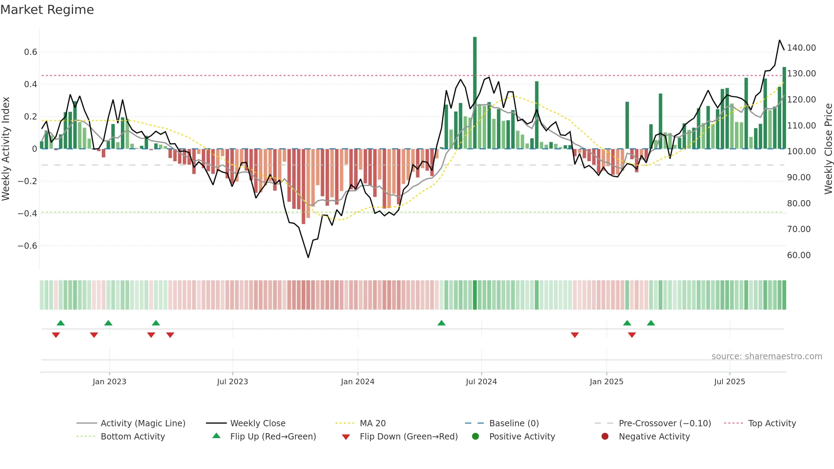The width and height of the screenshot is (834, 469).
Task: Click the rightmost green activity bar
Action: tap(784, 108)
